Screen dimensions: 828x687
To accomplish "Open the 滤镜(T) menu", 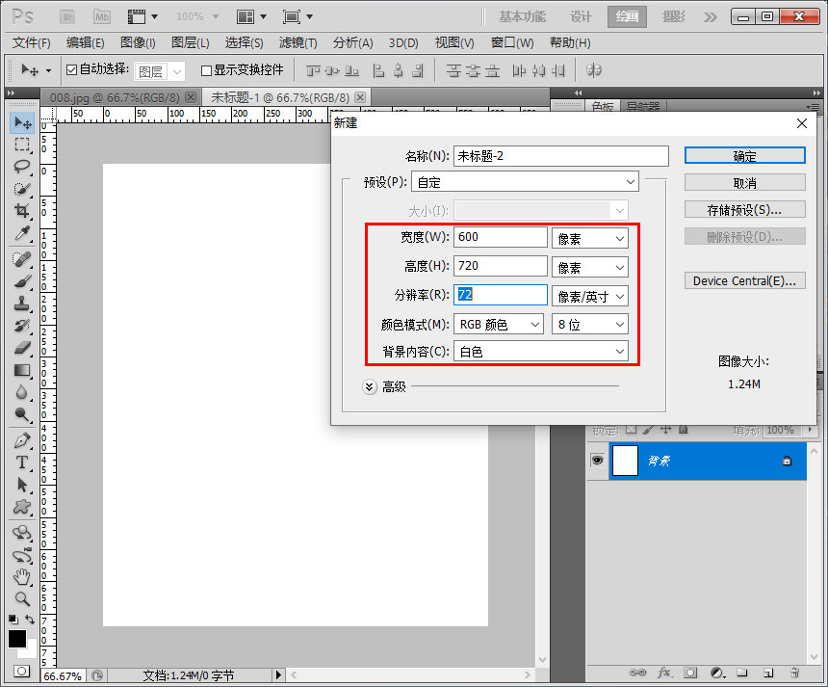I will tap(298, 42).
